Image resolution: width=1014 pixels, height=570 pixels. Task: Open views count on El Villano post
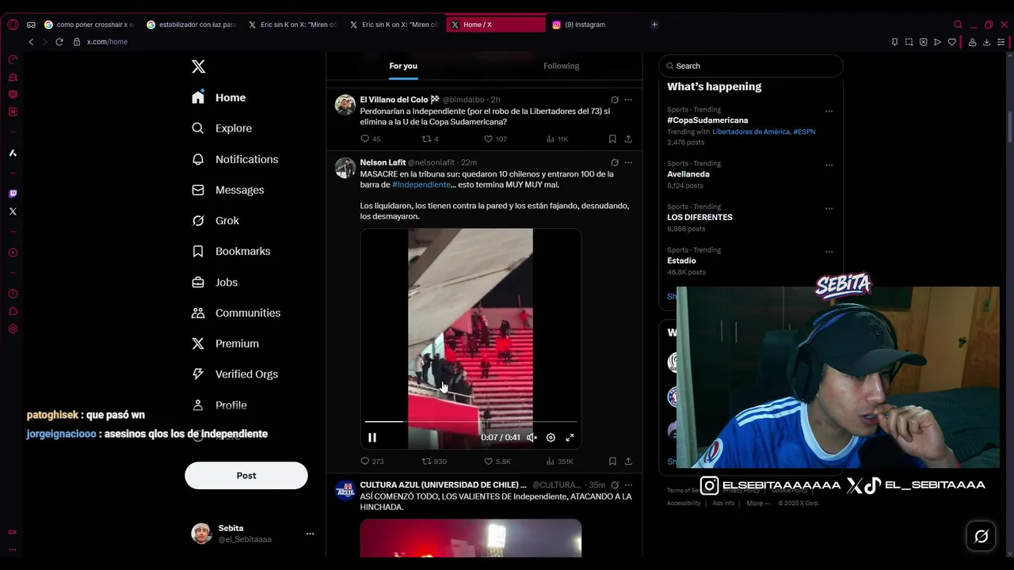pos(557,139)
